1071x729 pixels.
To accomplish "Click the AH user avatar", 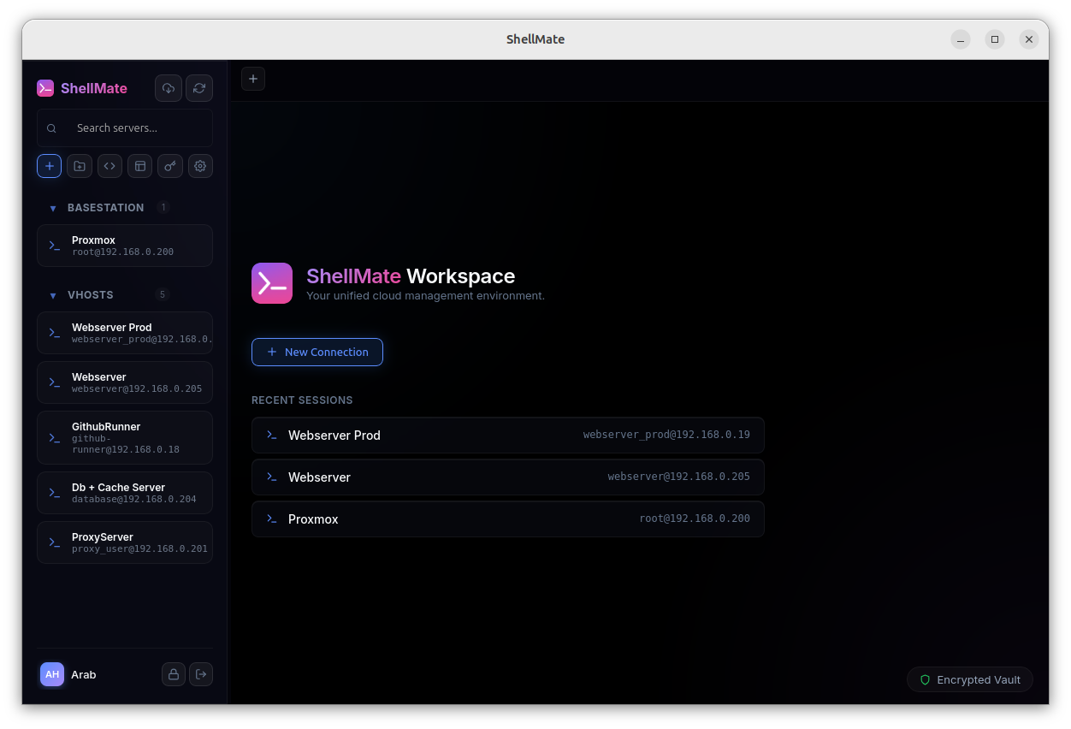I will [x=52, y=674].
